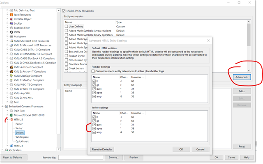Check the User Defined entity set
The height and width of the screenshot is (164, 263).
[x=67, y=26]
